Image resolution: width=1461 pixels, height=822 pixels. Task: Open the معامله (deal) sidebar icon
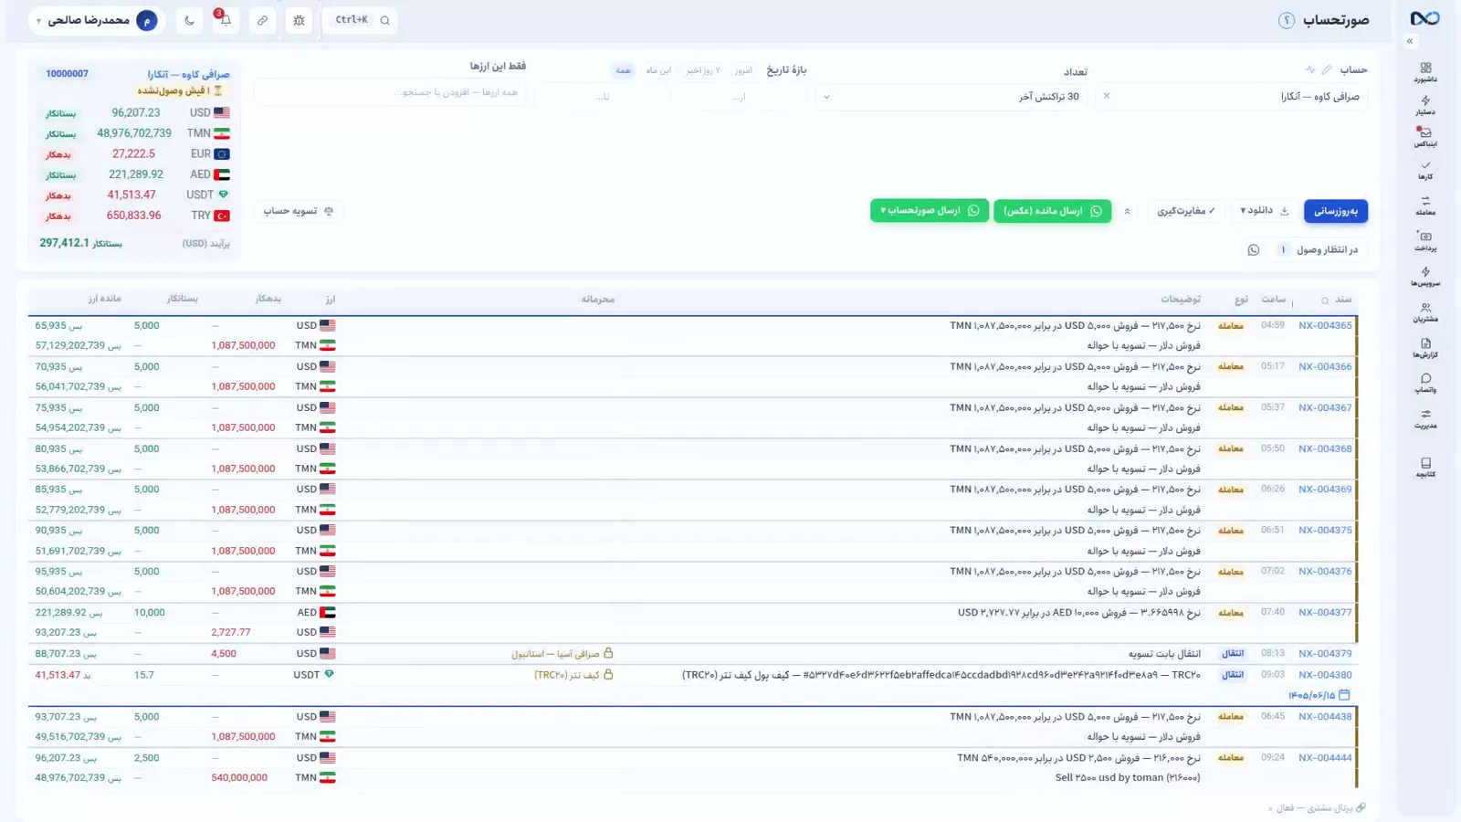pyautogui.click(x=1425, y=205)
